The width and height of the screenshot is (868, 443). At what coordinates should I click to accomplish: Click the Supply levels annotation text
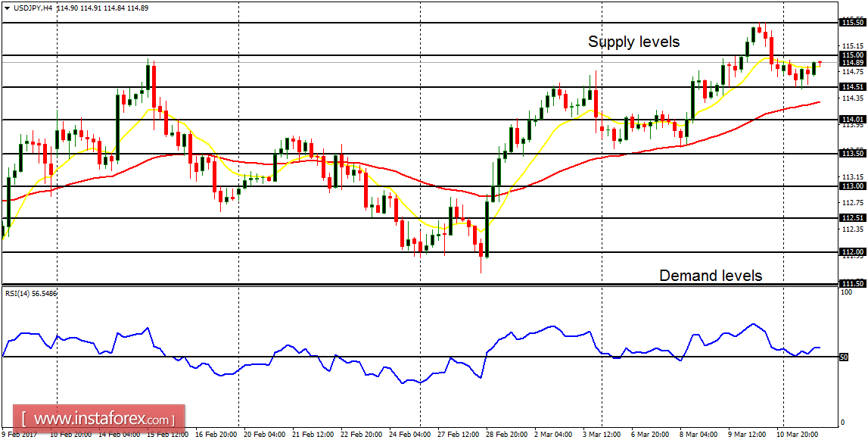click(633, 42)
